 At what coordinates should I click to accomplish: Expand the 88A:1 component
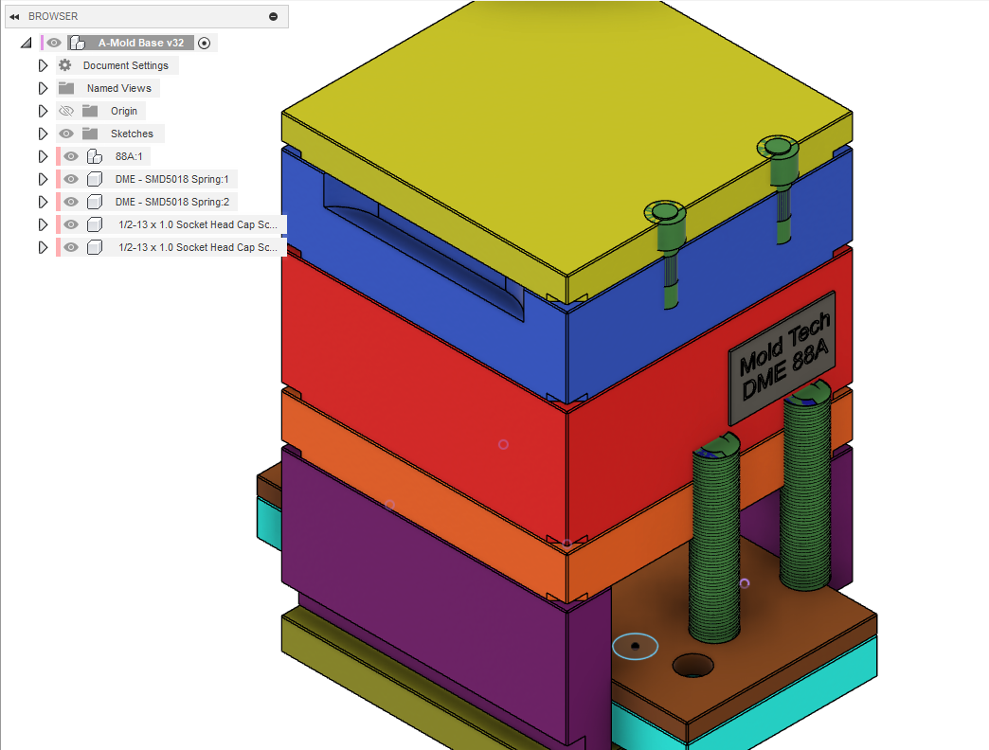pos(43,156)
